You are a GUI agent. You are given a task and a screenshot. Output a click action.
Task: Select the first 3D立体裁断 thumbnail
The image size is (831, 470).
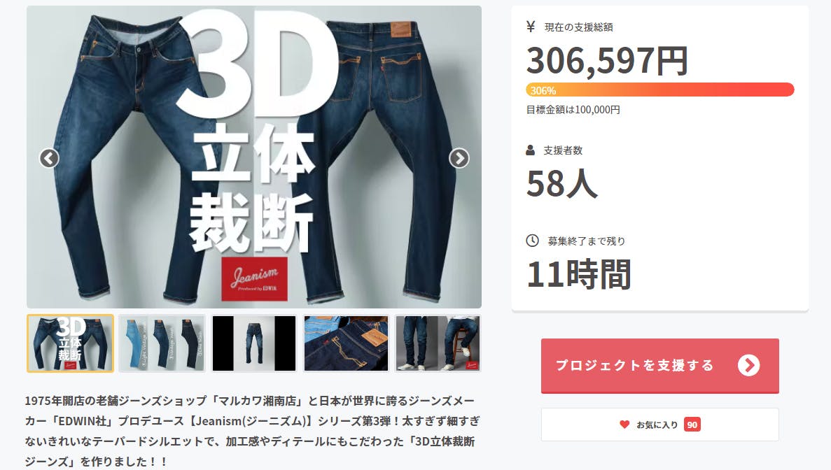(71, 343)
